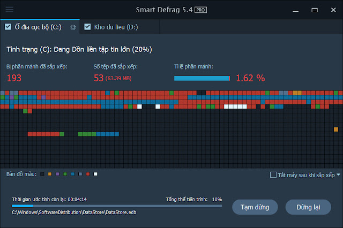Click the overall progress bar
343x228 pixels.
click(x=117, y=206)
